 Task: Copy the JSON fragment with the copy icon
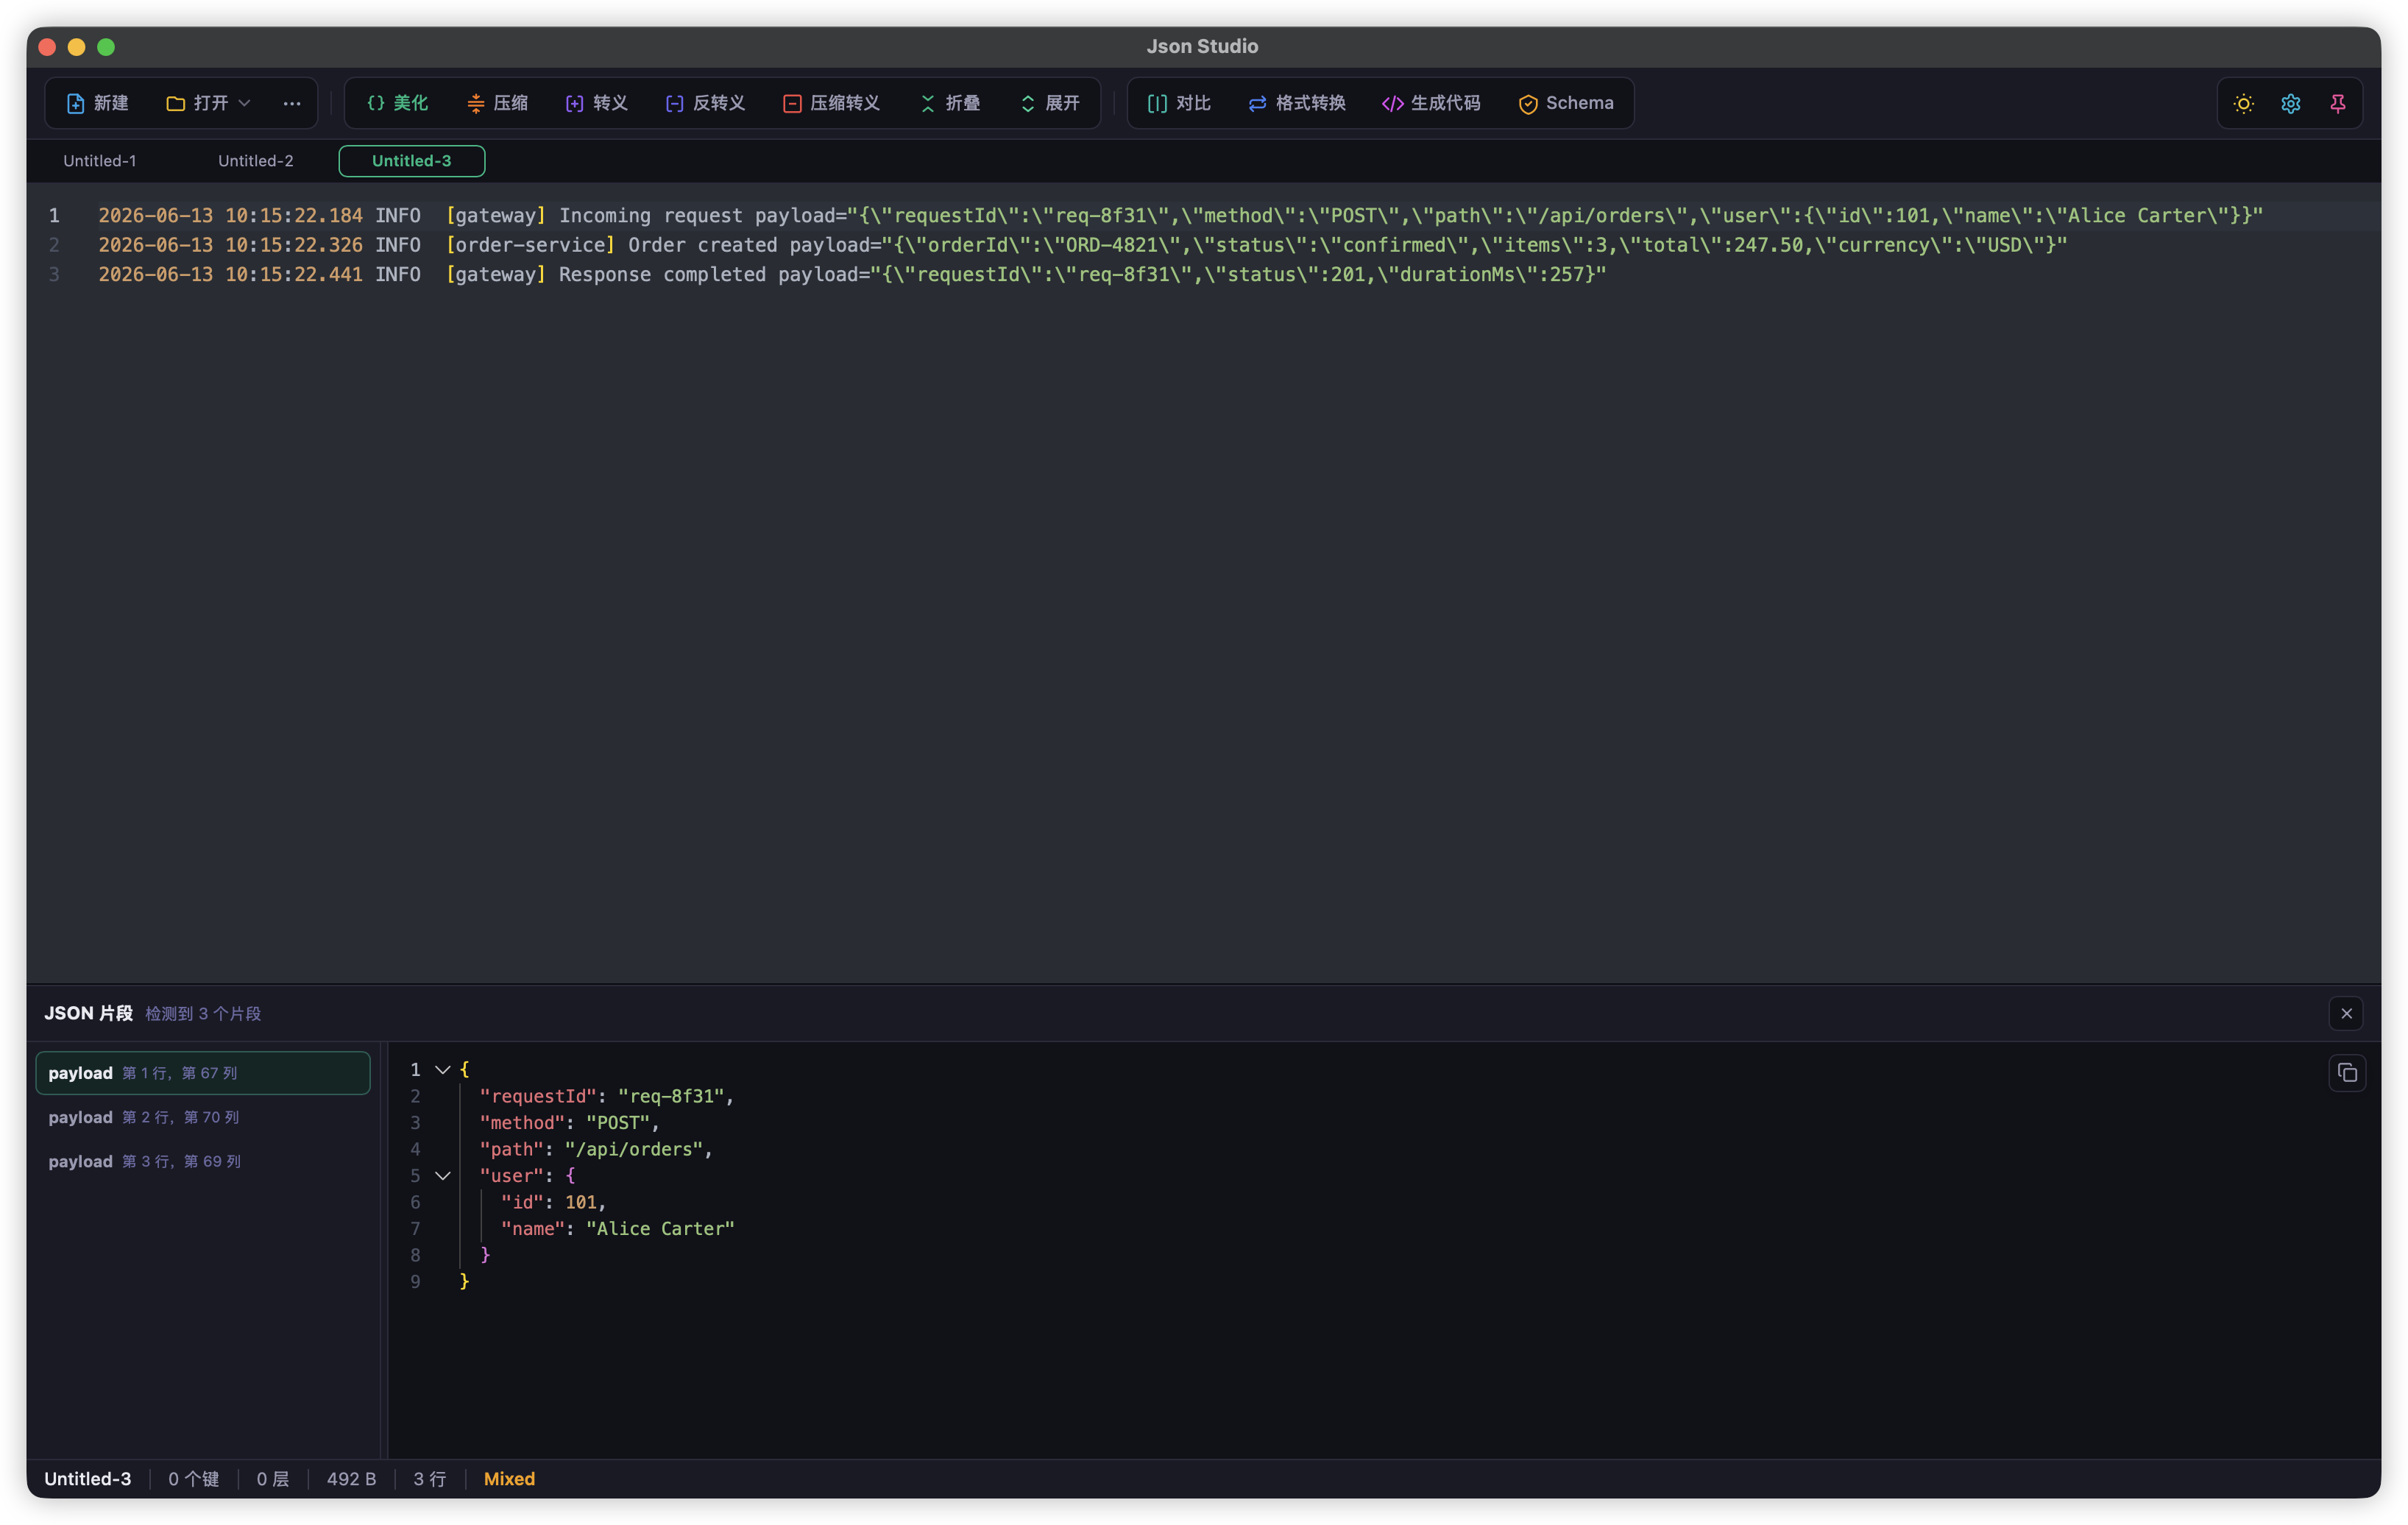tap(2347, 1073)
